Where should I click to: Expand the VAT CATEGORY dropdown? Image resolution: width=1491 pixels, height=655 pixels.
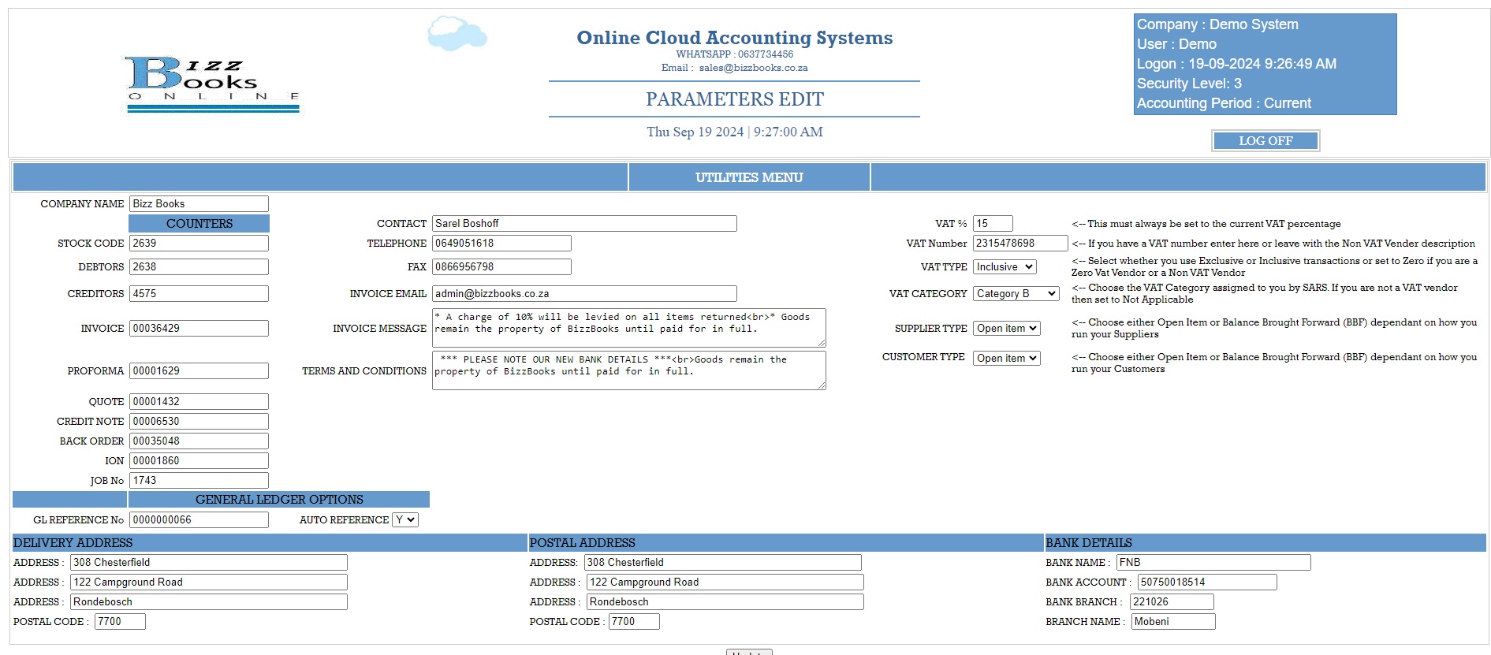point(1016,294)
